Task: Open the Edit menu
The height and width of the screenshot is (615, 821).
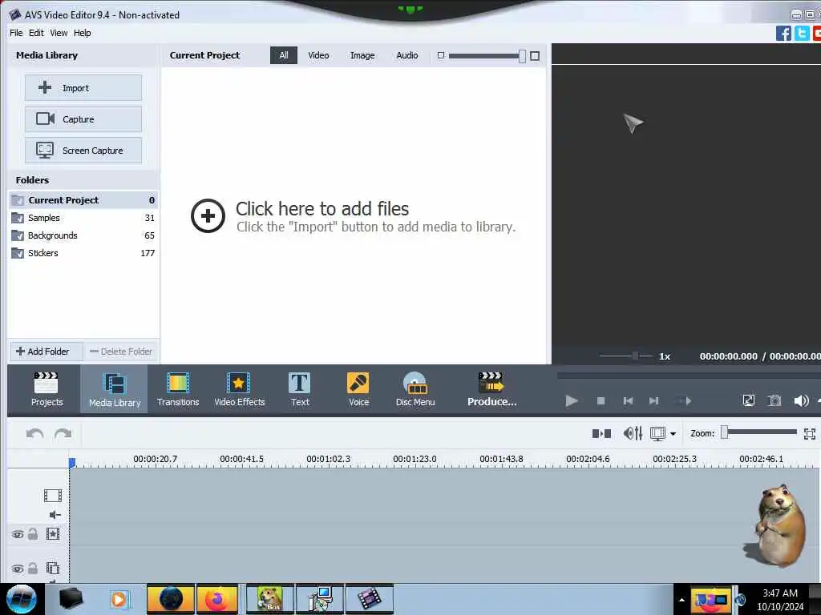Action: coord(36,33)
